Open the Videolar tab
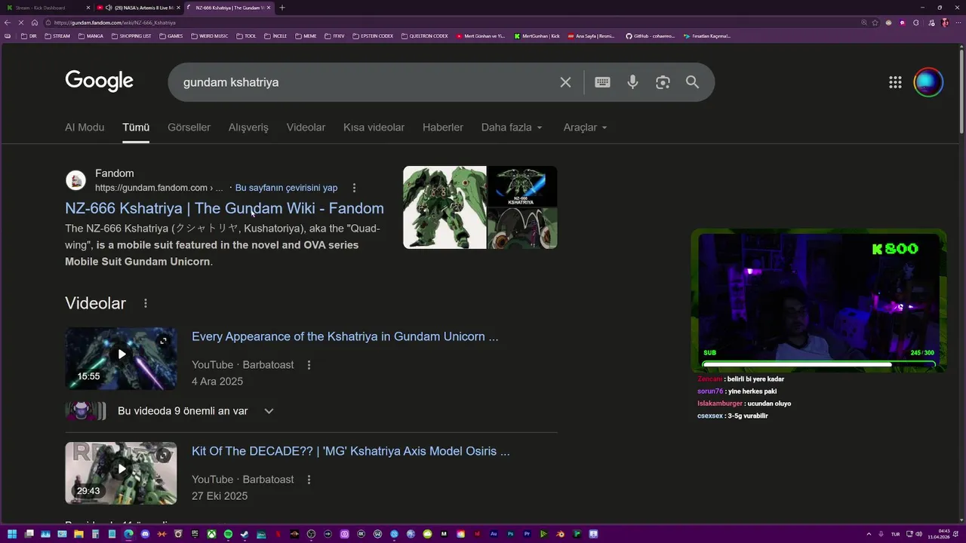This screenshot has height=543, width=966. [x=306, y=127]
